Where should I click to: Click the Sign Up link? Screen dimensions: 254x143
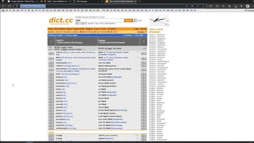(143, 29)
